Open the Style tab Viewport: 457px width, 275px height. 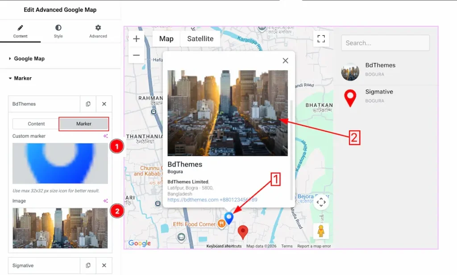(58, 31)
